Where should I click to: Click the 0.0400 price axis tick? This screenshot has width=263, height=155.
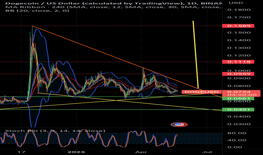coord(239,117)
